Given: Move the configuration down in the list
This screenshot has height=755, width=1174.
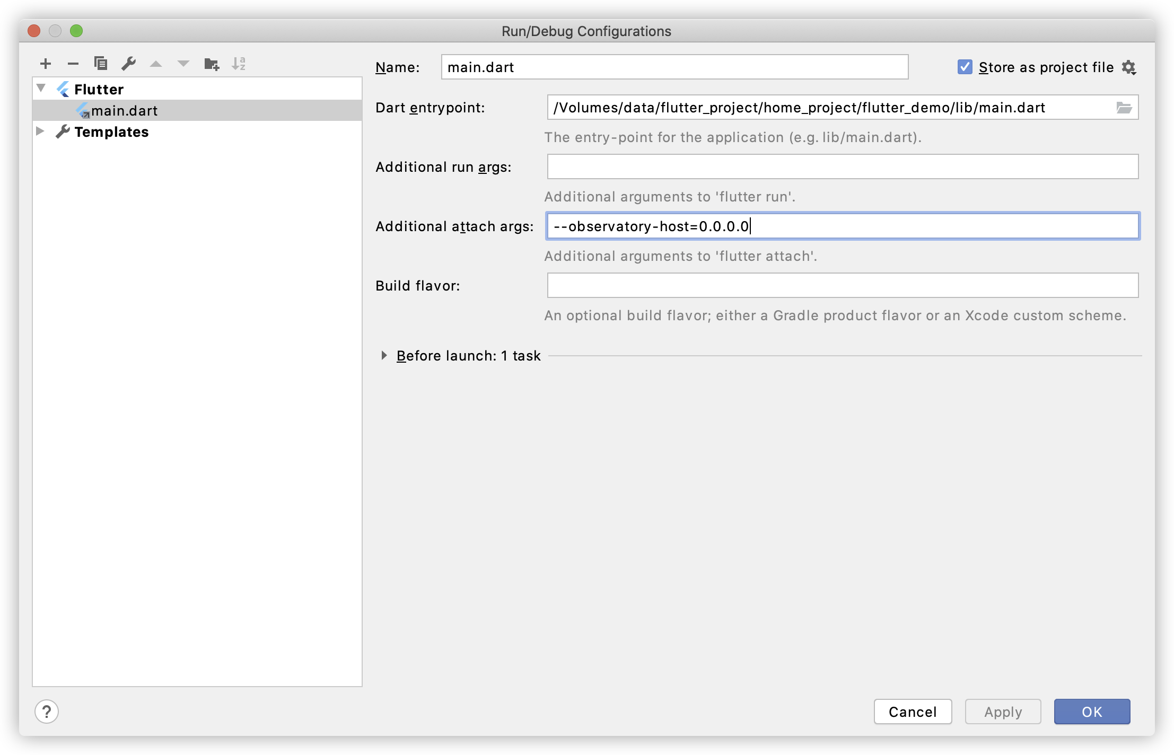Looking at the screenshot, I should tap(183, 64).
